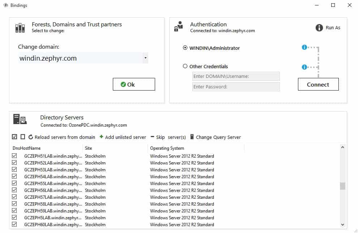Select Other Credentials radio button
The image size is (358, 233).
[185, 66]
